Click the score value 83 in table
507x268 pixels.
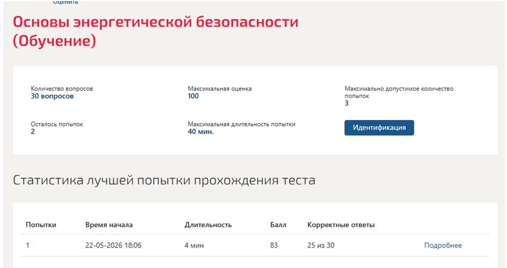coord(274,245)
